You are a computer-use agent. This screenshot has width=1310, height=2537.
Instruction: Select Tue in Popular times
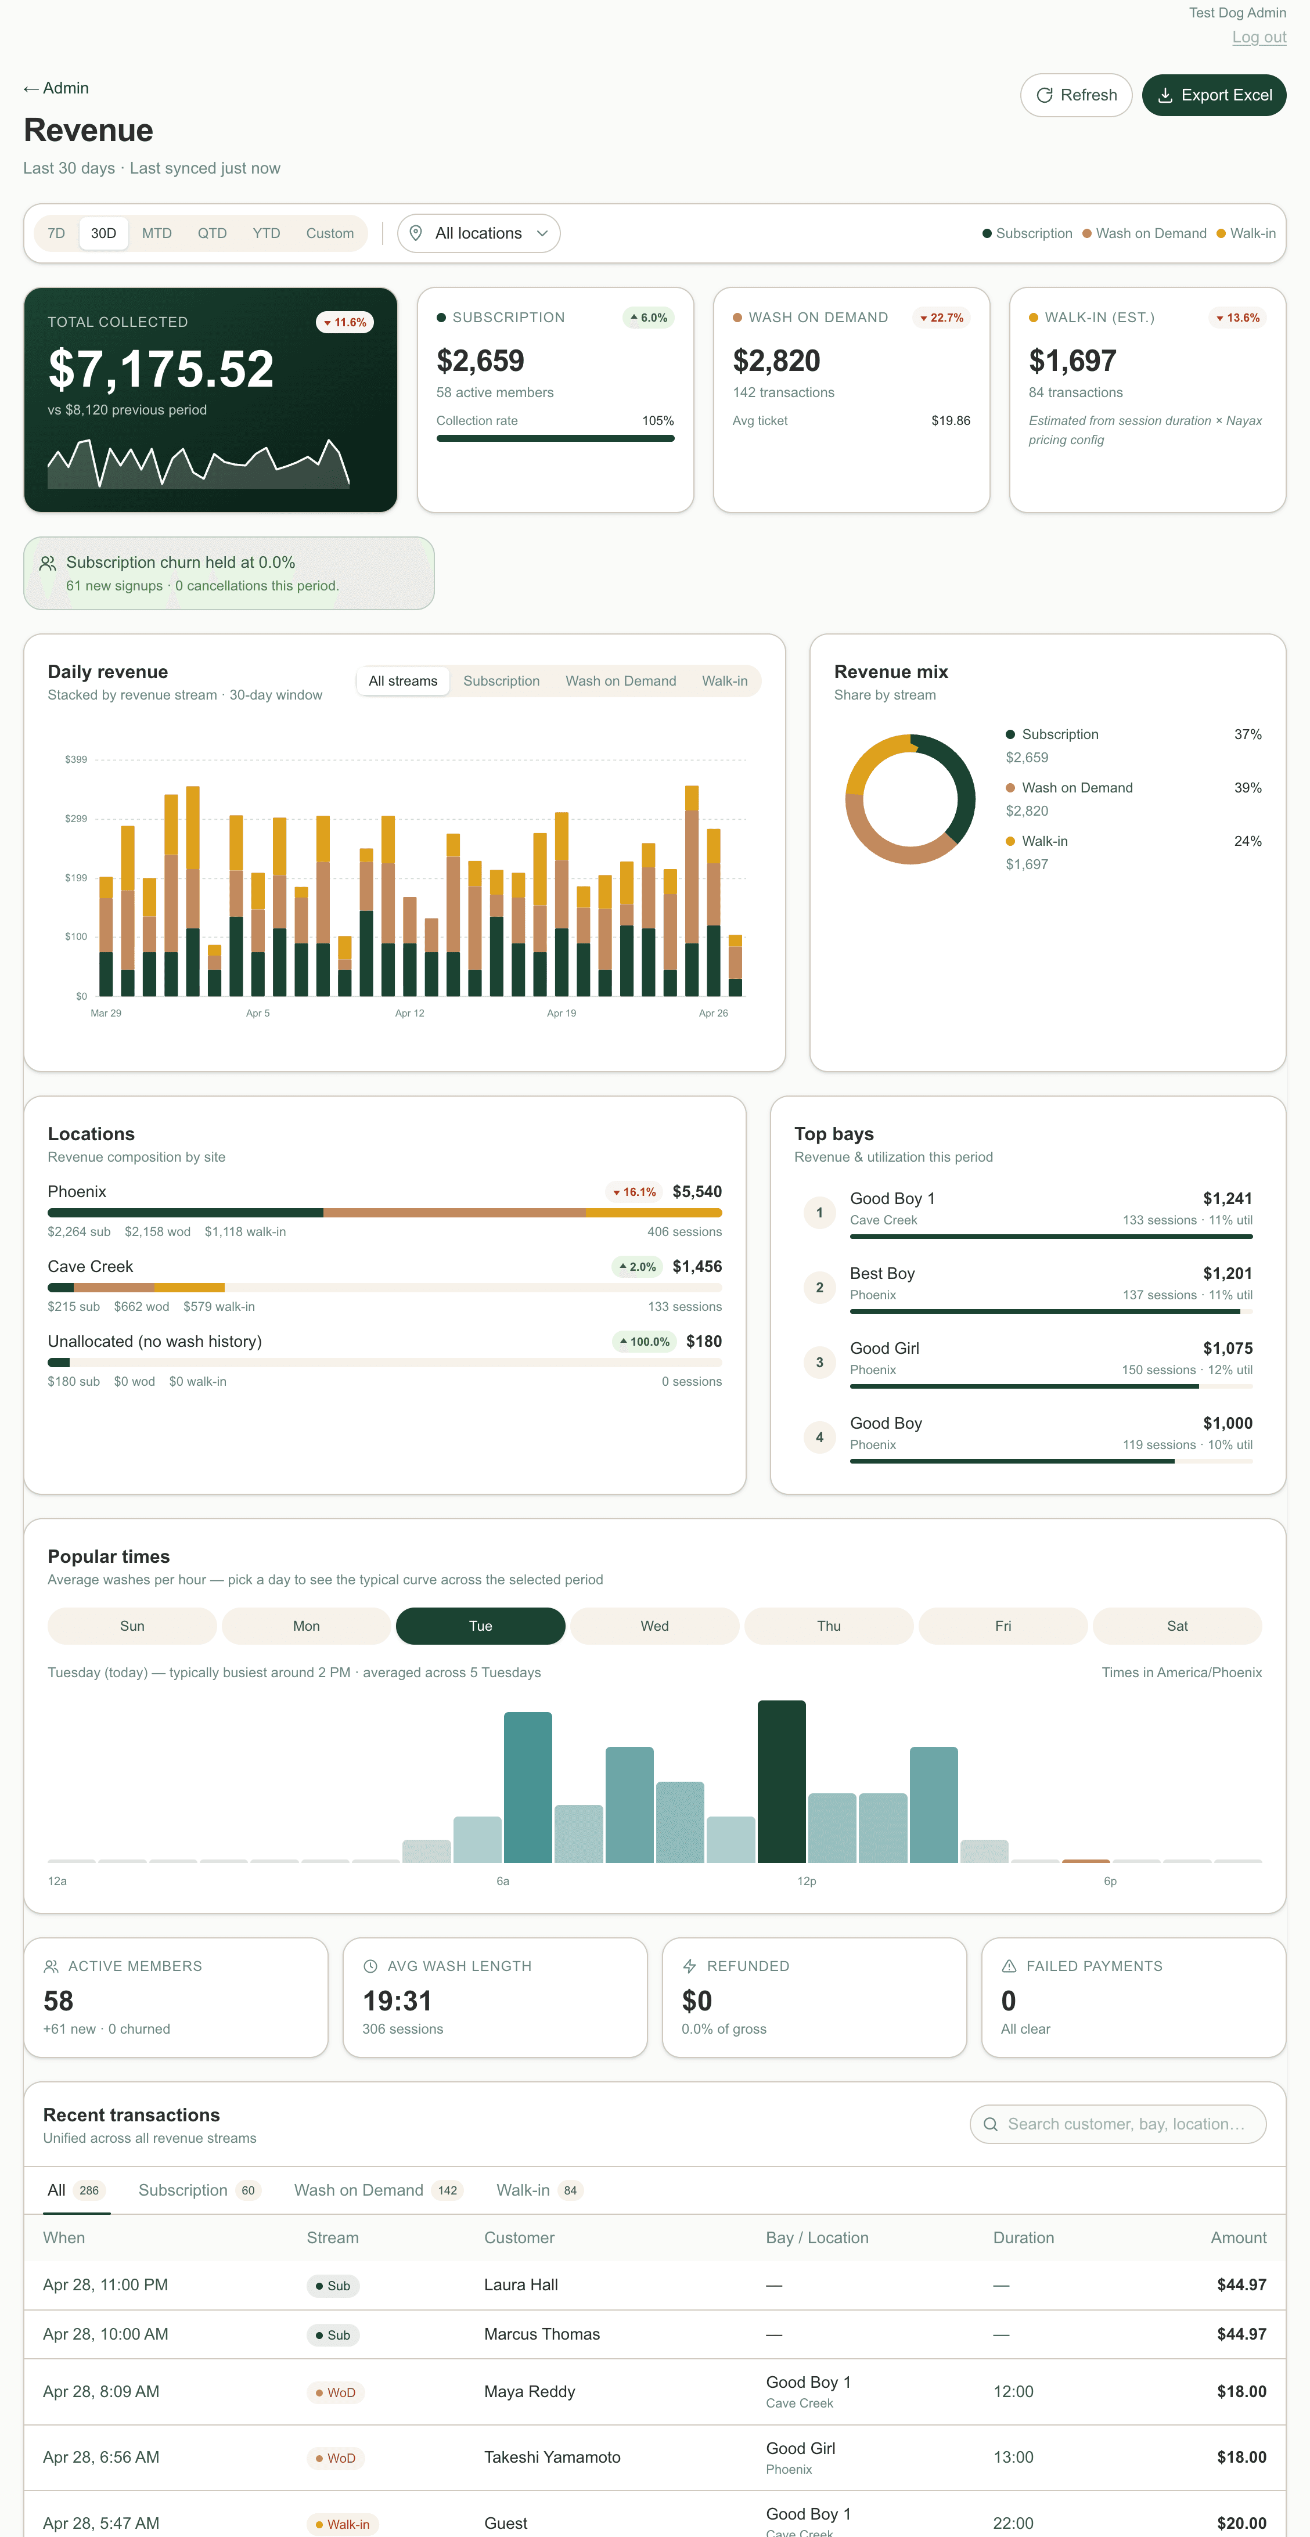[x=481, y=1626]
